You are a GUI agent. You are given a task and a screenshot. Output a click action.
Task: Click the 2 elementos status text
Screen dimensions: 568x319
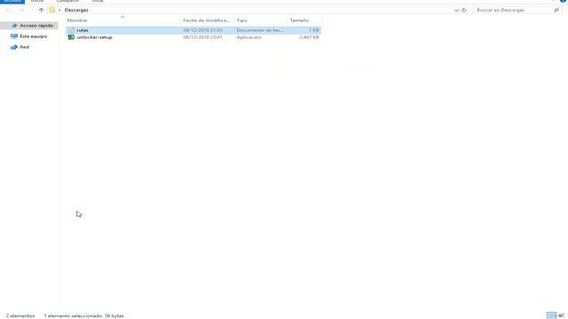[20, 315]
